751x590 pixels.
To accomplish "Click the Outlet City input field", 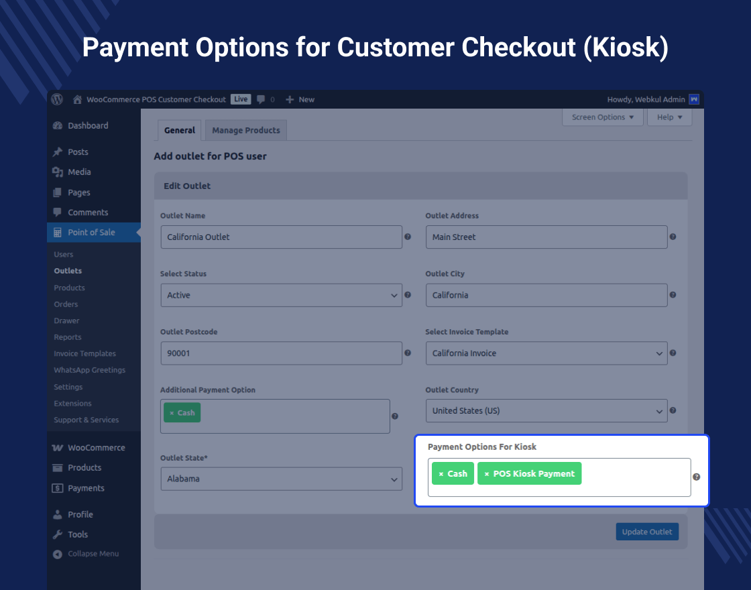I will 546,295.
